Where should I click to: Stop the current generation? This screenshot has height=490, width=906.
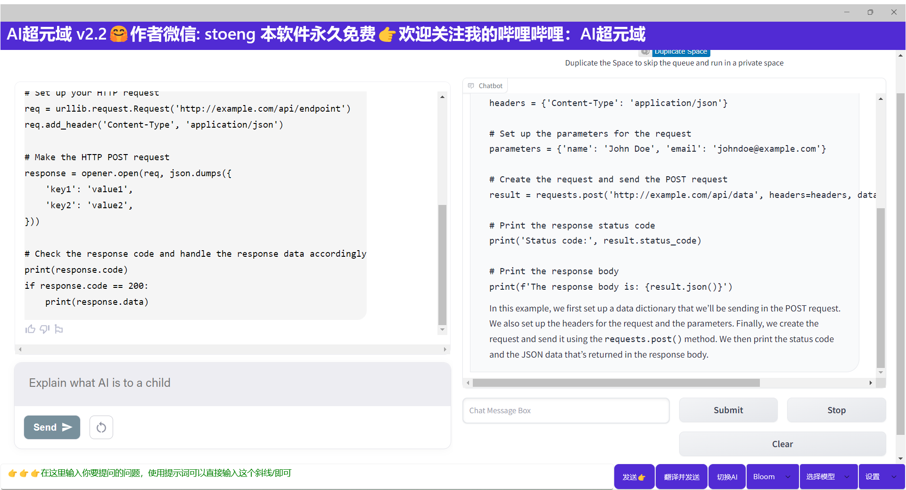(836, 410)
